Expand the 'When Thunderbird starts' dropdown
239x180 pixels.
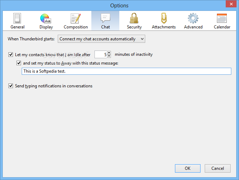101,39
